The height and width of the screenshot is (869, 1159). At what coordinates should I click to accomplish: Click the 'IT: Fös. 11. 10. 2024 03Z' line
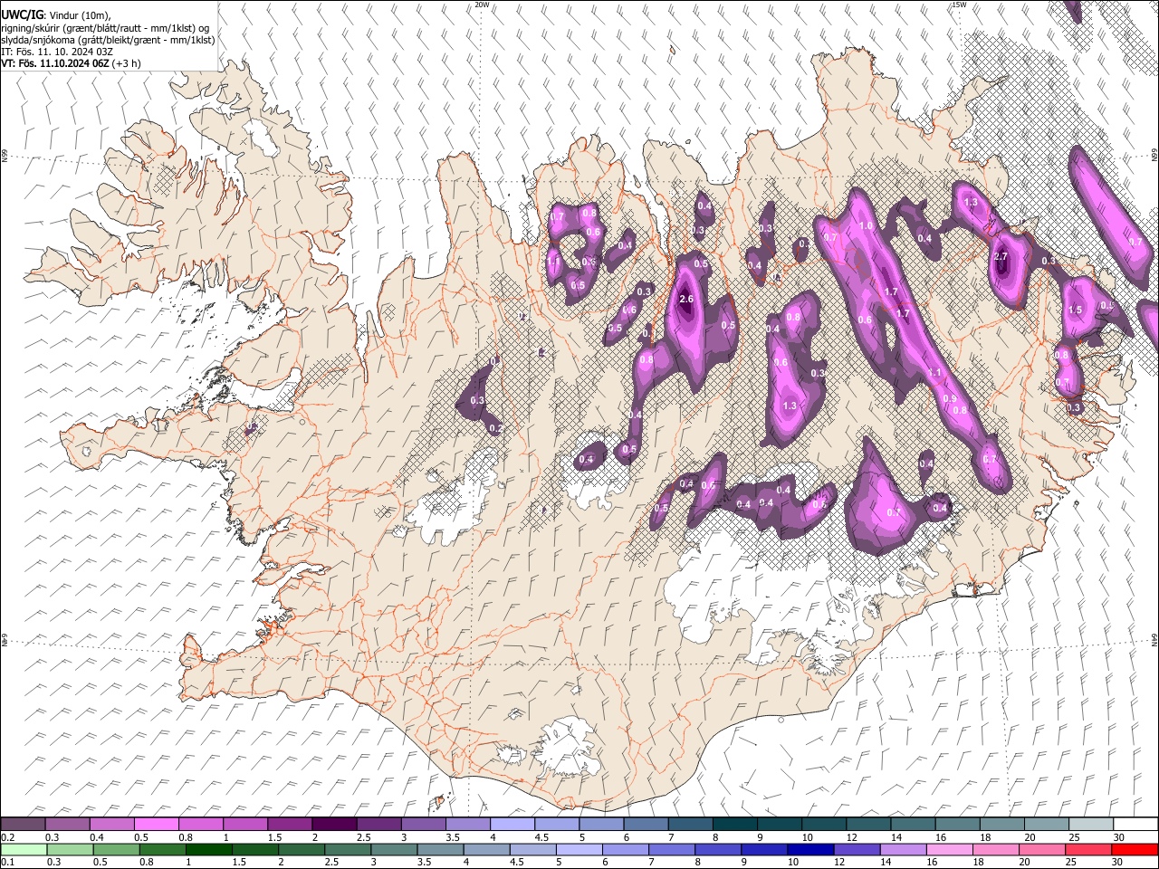coord(57,52)
